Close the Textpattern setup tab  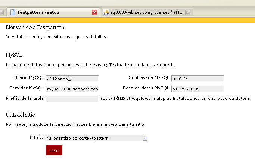pyautogui.click(x=94, y=12)
